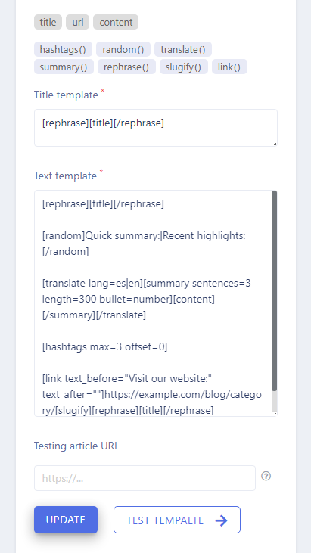Screen dimensions: 311x553
Task: Focus the Title template text area
Action: click(156, 128)
